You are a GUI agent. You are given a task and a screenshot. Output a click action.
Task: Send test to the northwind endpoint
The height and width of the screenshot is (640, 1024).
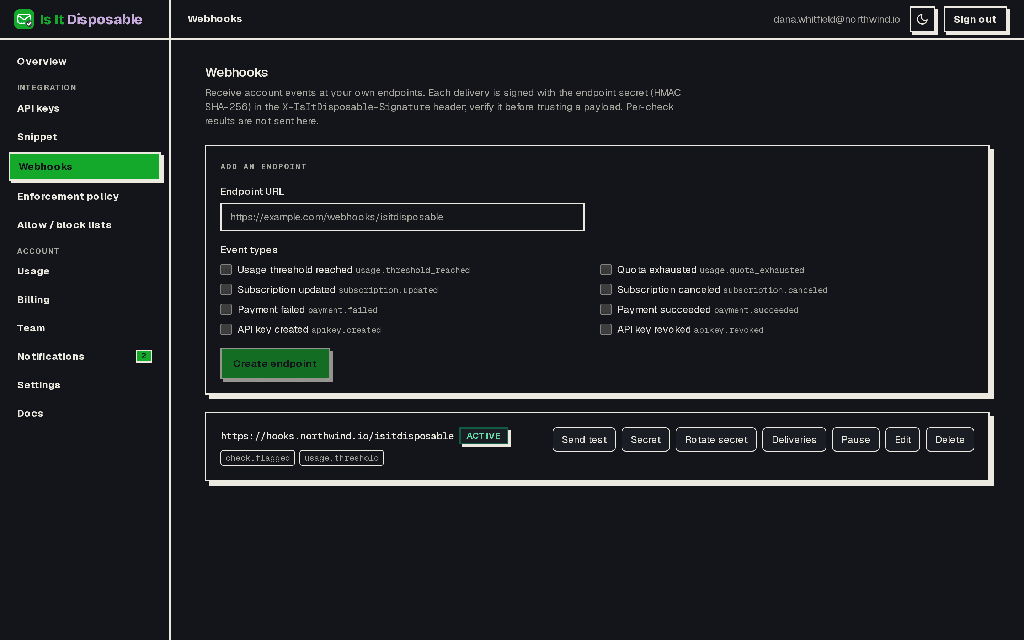pos(584,439)
